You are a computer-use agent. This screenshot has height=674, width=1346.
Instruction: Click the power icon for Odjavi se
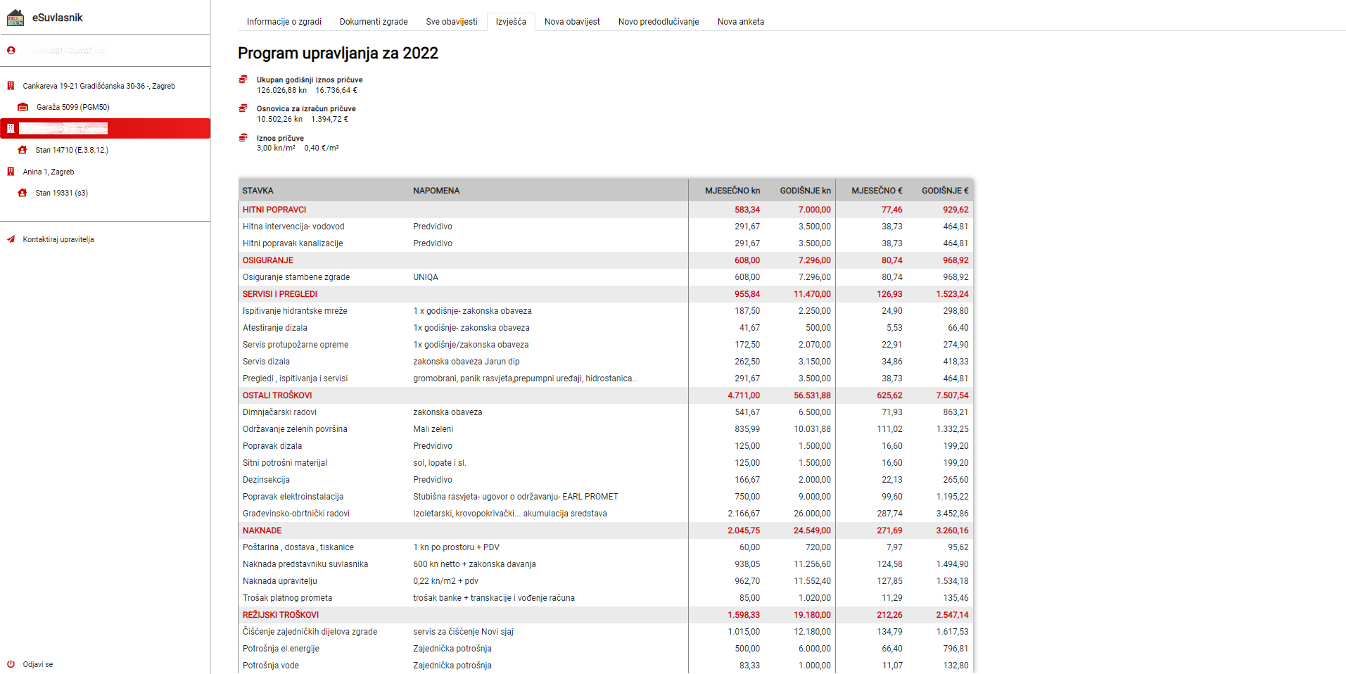pyautogui.click(x=11, y=664)
